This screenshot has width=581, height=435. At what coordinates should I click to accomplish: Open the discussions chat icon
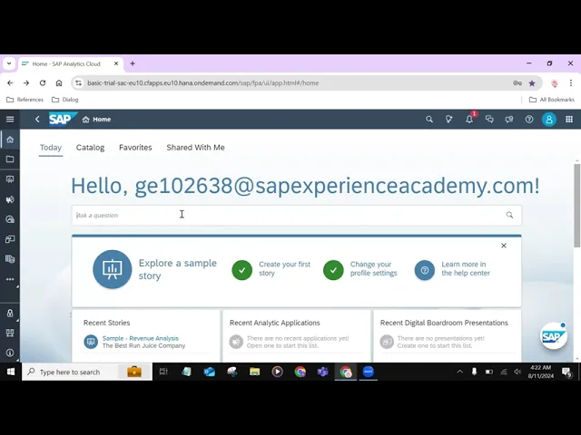tap(489, 119)
